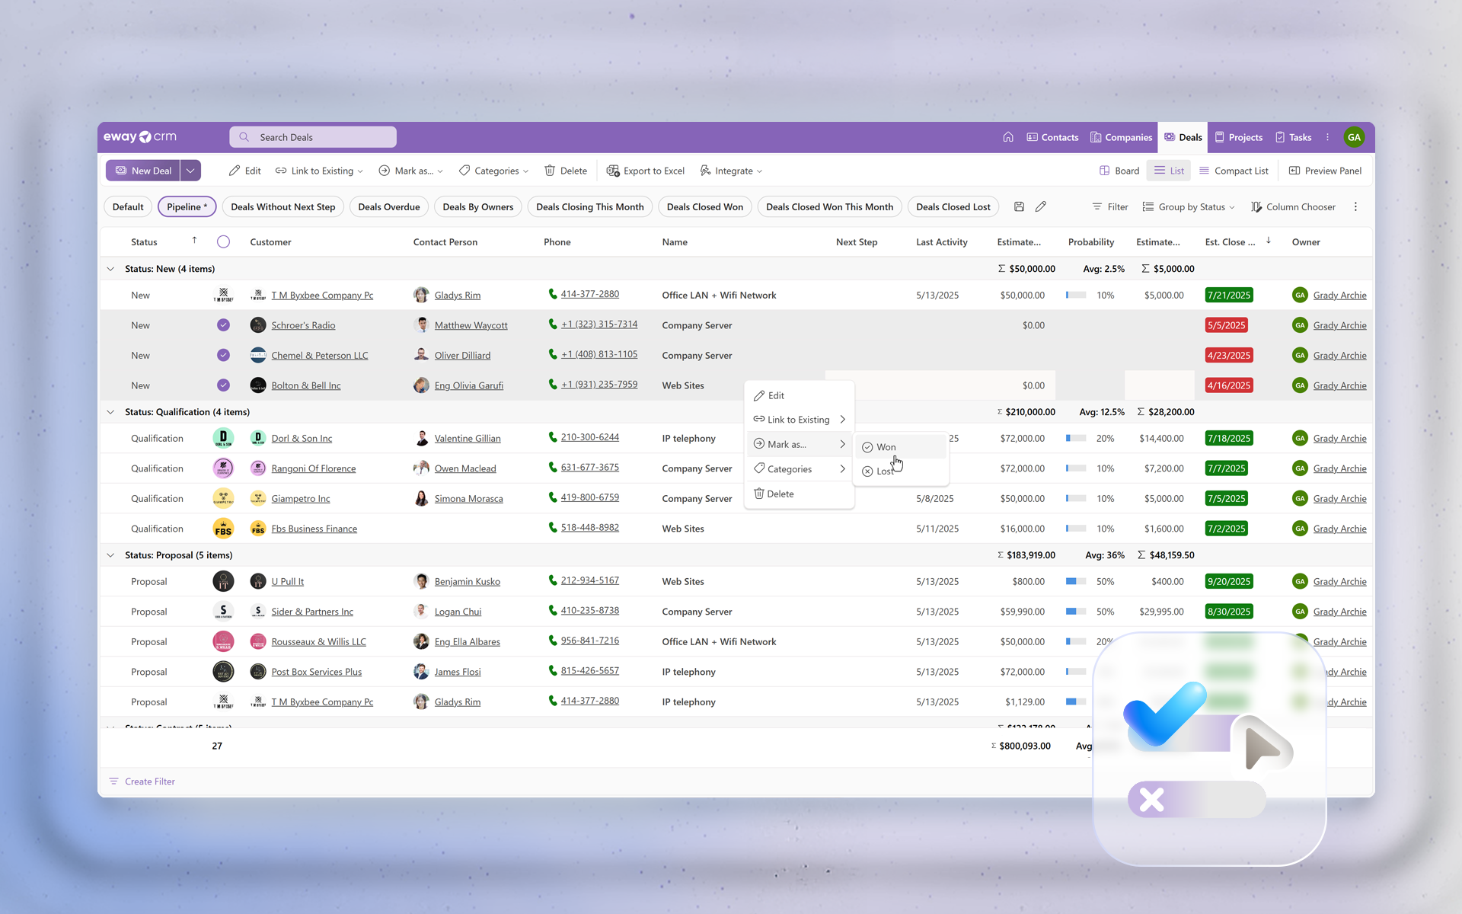
Task: Mark the deal as Won
Action: 902,447
